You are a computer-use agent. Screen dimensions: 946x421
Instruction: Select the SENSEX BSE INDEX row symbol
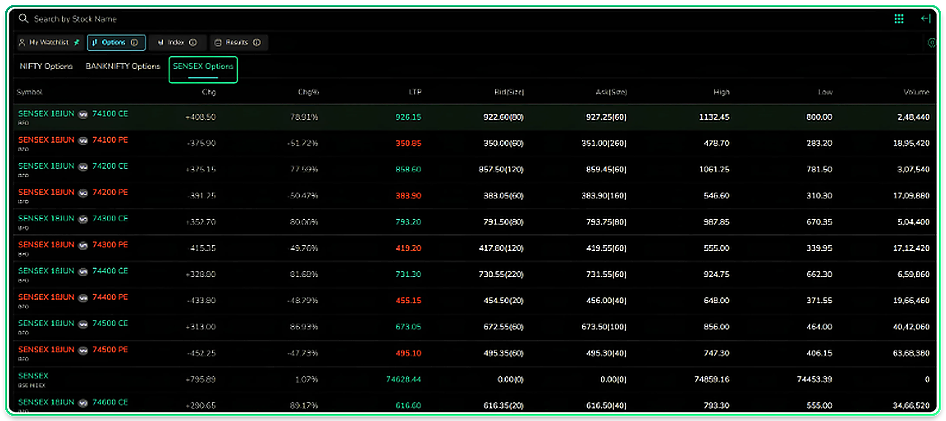[33, 376]
